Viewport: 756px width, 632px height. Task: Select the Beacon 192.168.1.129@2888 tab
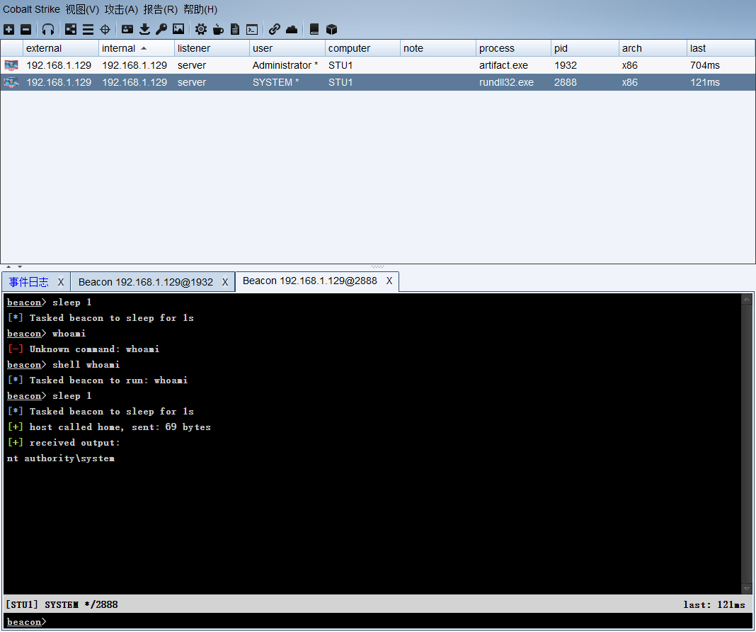309,281
